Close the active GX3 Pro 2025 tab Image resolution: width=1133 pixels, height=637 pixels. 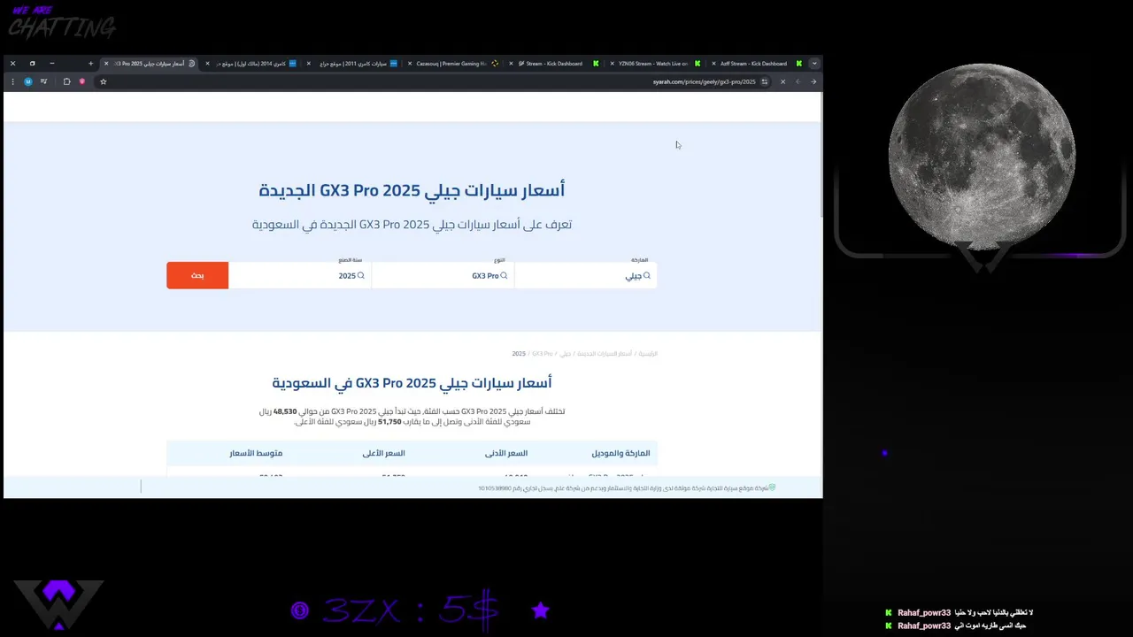tap(106, 64)
